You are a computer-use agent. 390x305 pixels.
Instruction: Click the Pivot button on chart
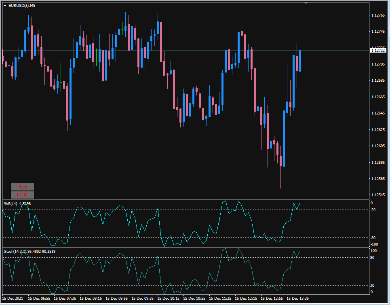(x=22, y=187)
